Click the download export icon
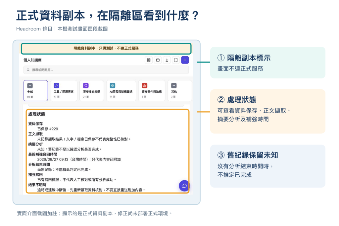 coord(167,60)
